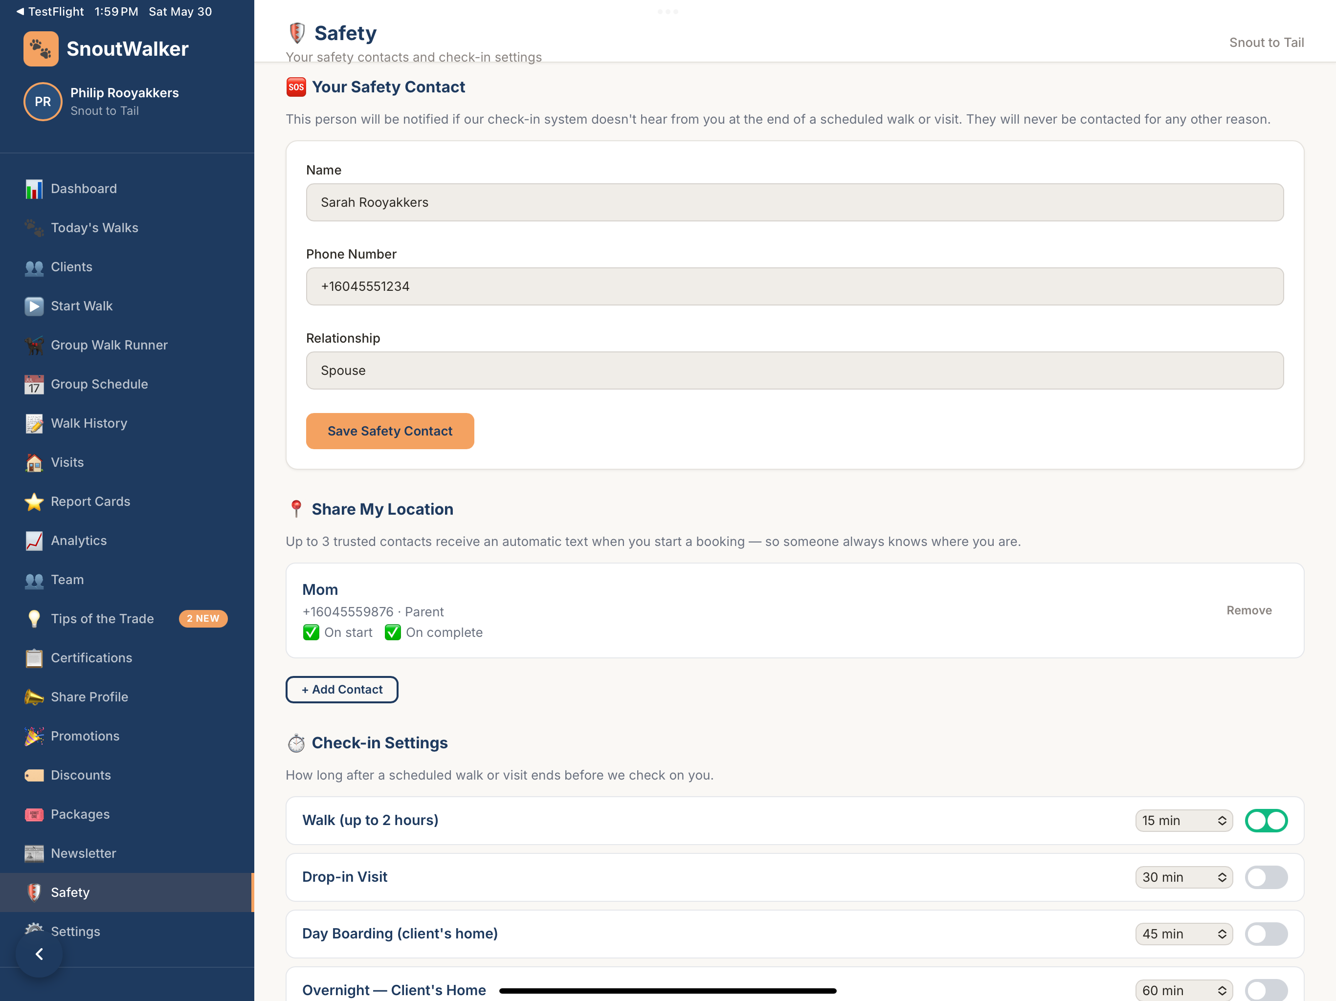Viewport: 1336px width, 1001px height.
Task: Click the Share My Location heading
Action: [x=382, y=510]
